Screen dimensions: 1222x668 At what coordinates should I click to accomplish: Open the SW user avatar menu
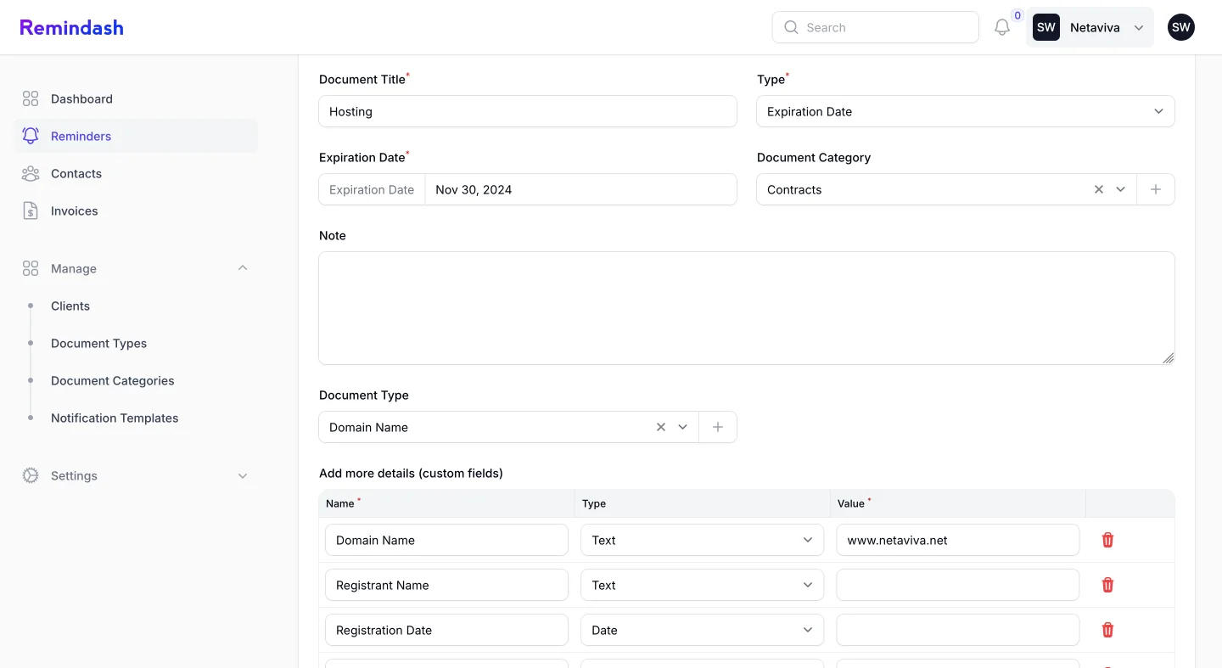(x=1181, y=27)
